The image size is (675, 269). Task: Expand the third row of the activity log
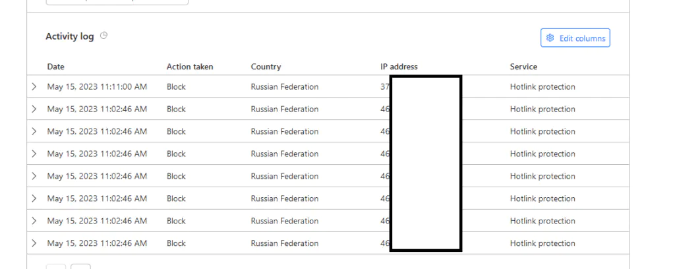(x=34, y=131)
